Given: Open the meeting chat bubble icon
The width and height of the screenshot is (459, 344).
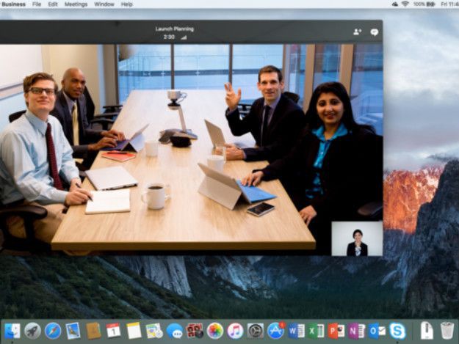Looking at the screenshot, I should tap(374, 32).
